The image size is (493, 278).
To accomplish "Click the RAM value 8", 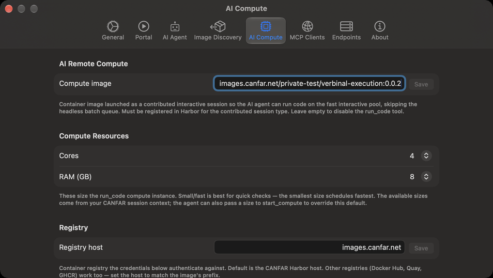I will pos(411,177).
